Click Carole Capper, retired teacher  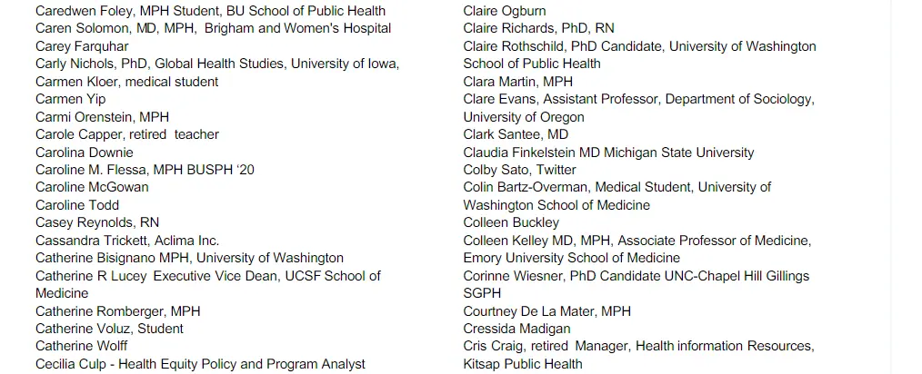click(x=126, y=134)
